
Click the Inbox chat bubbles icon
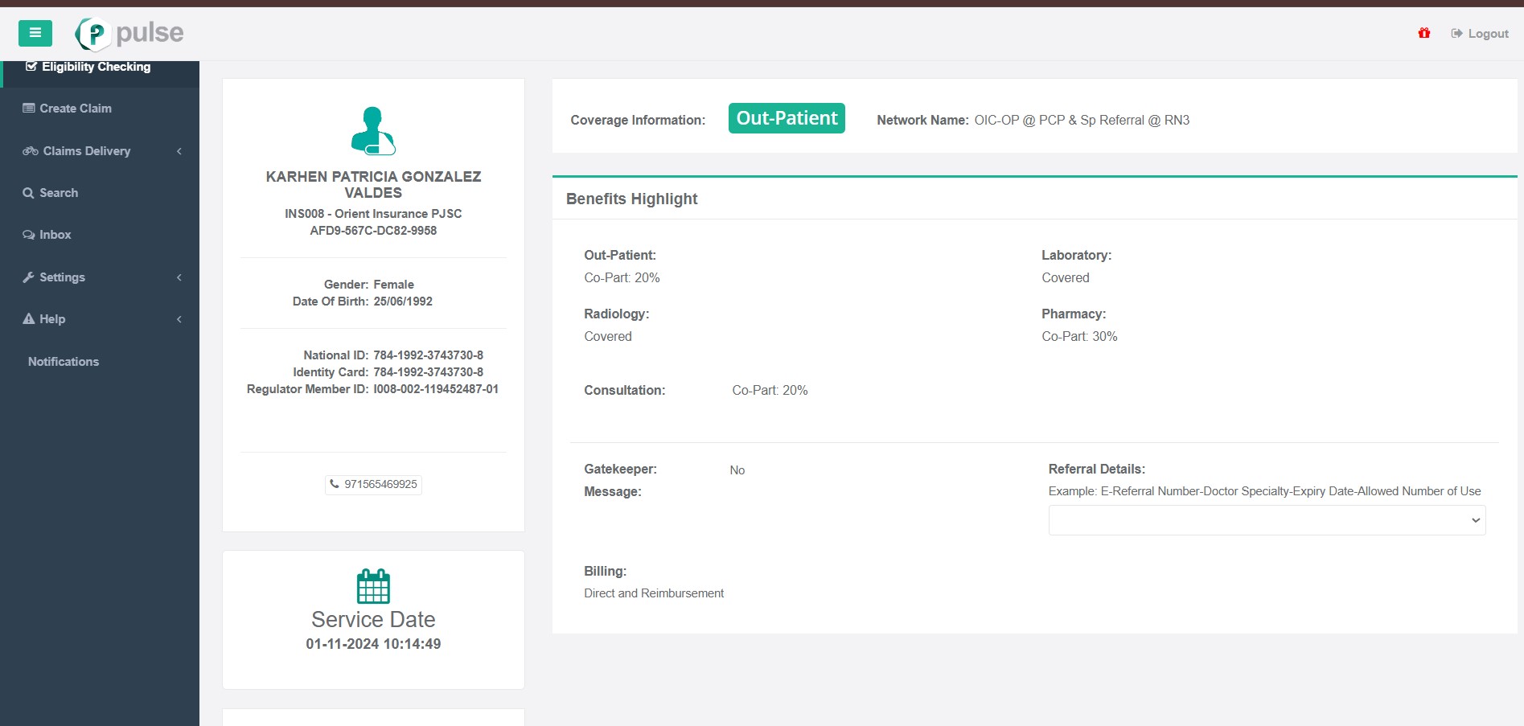point(28,235)
